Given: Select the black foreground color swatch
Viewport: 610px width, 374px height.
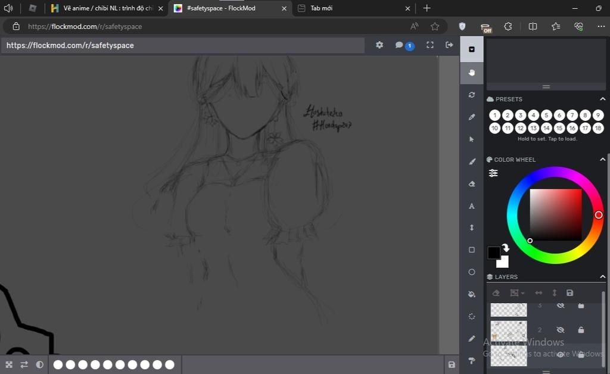Looking at the screenshot, I should [x=494, y=253].
